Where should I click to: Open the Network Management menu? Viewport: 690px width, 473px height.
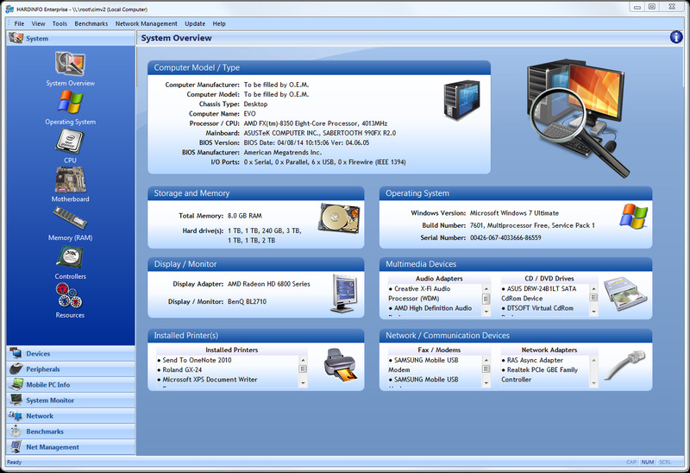146,24
